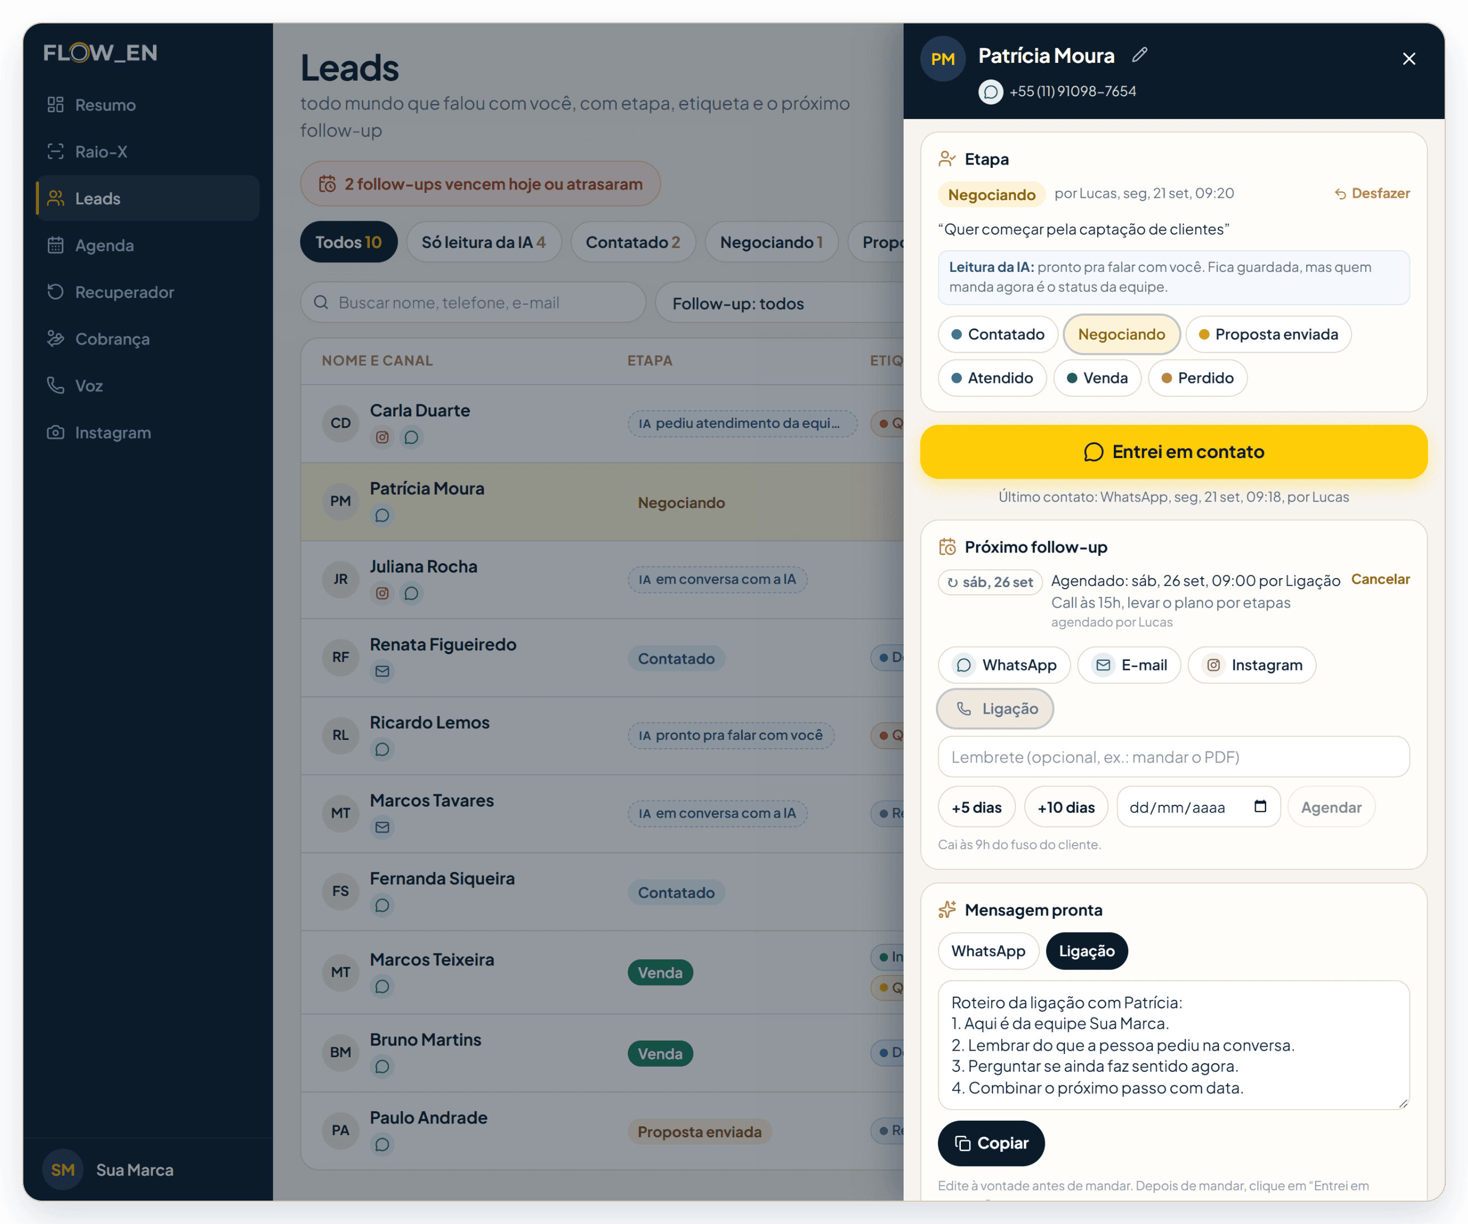Click Paulo Andrade's WhatsApp channel icon

point(381,1145)
